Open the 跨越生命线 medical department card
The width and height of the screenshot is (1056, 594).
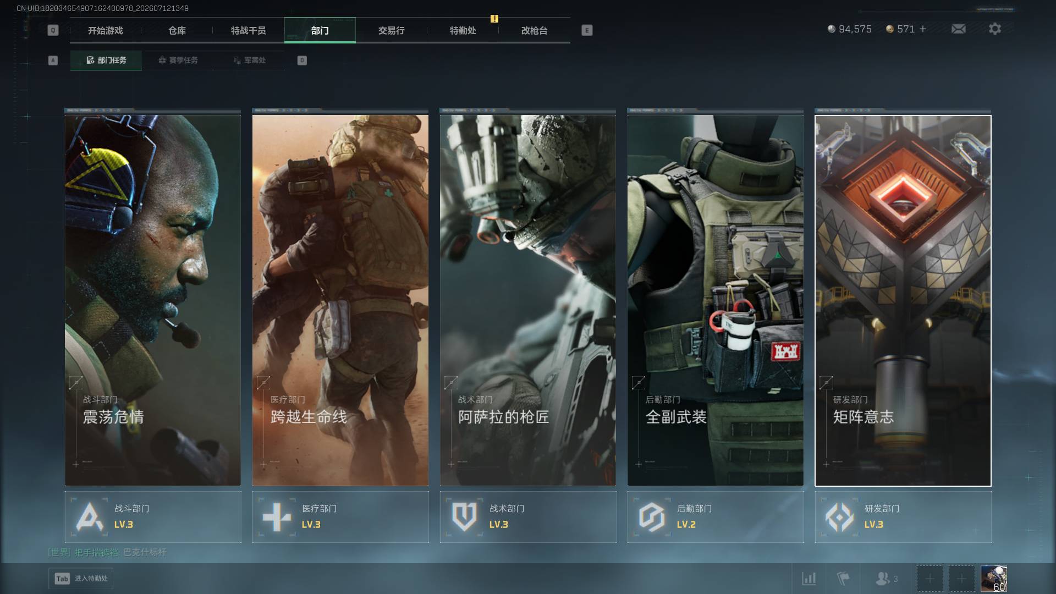point(340,300)
